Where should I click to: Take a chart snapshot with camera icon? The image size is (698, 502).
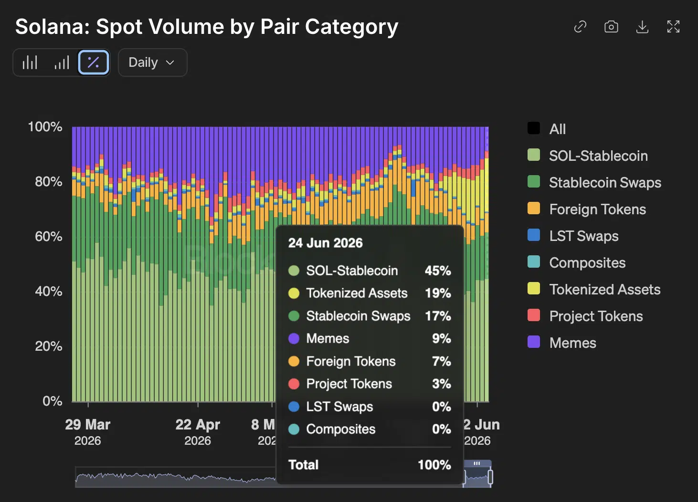(611, 27)
